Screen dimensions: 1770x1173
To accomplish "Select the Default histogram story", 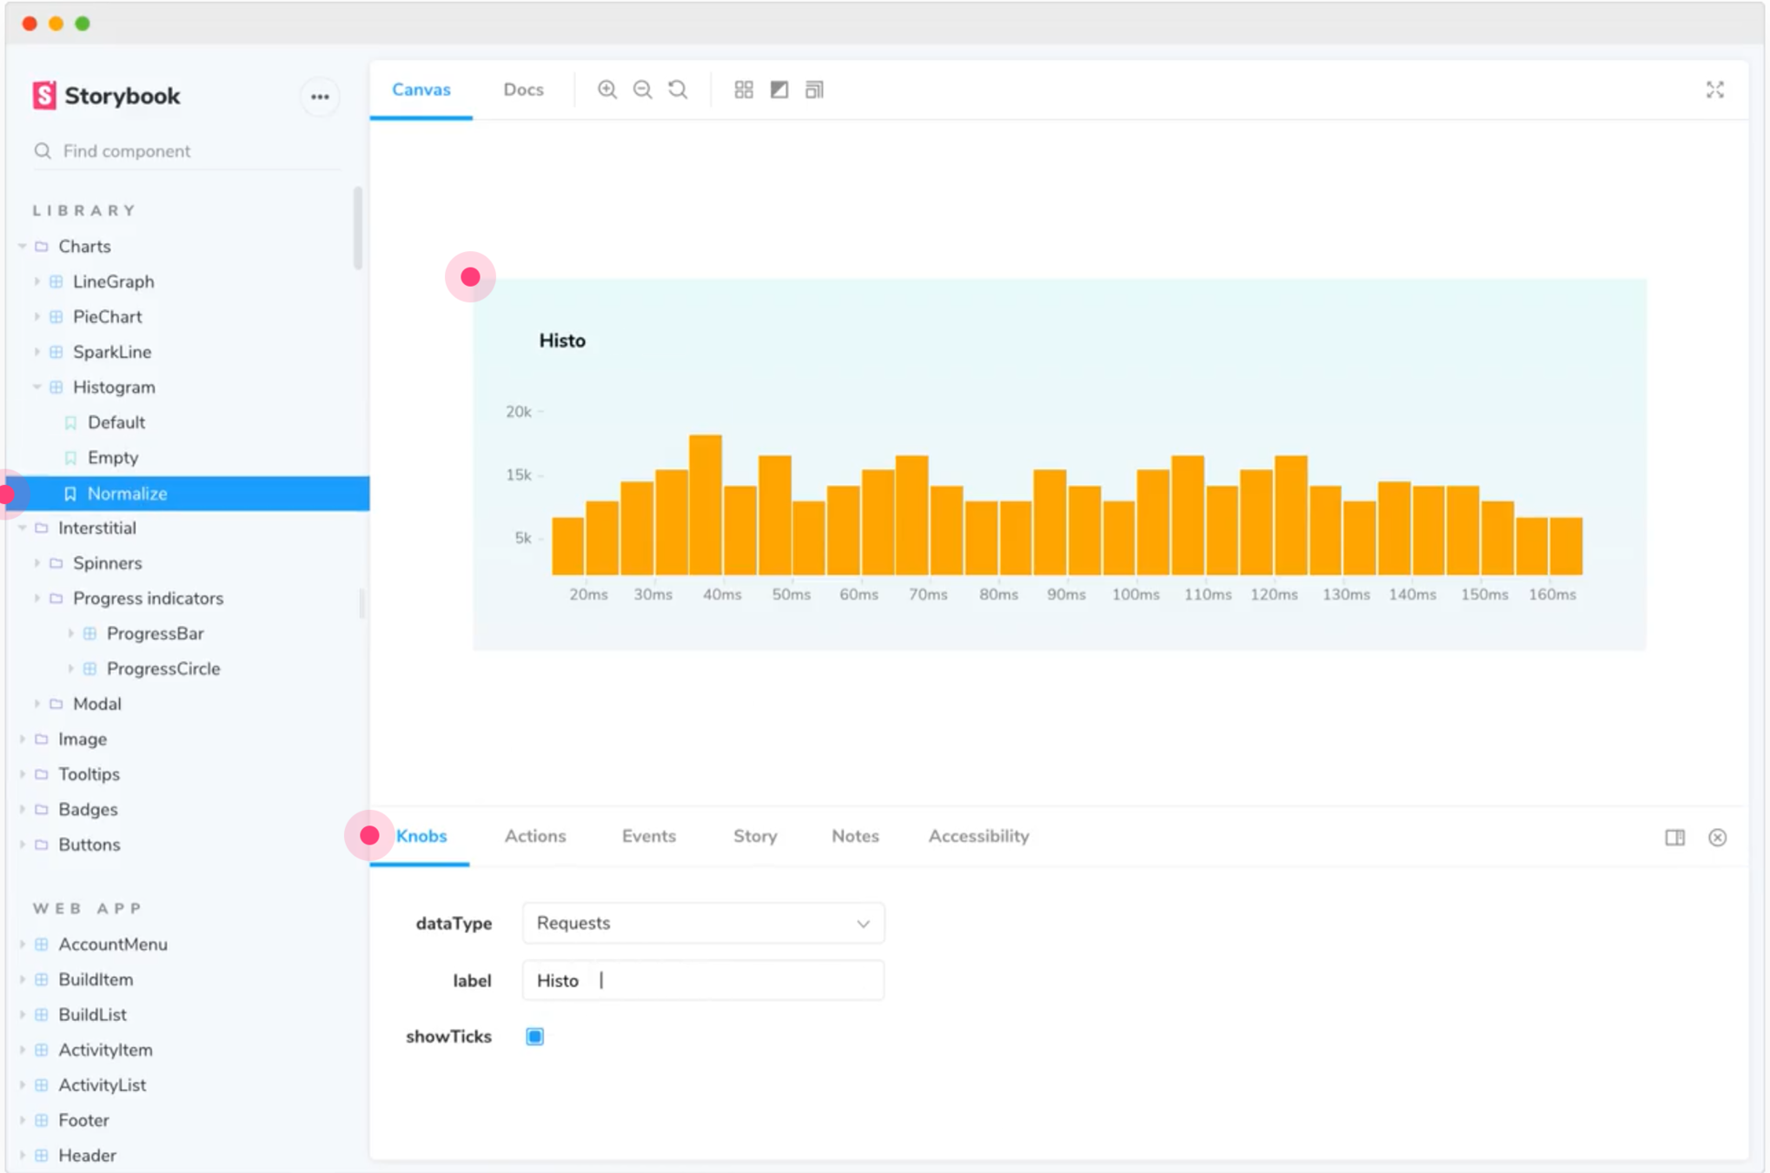I will point(116,422).
